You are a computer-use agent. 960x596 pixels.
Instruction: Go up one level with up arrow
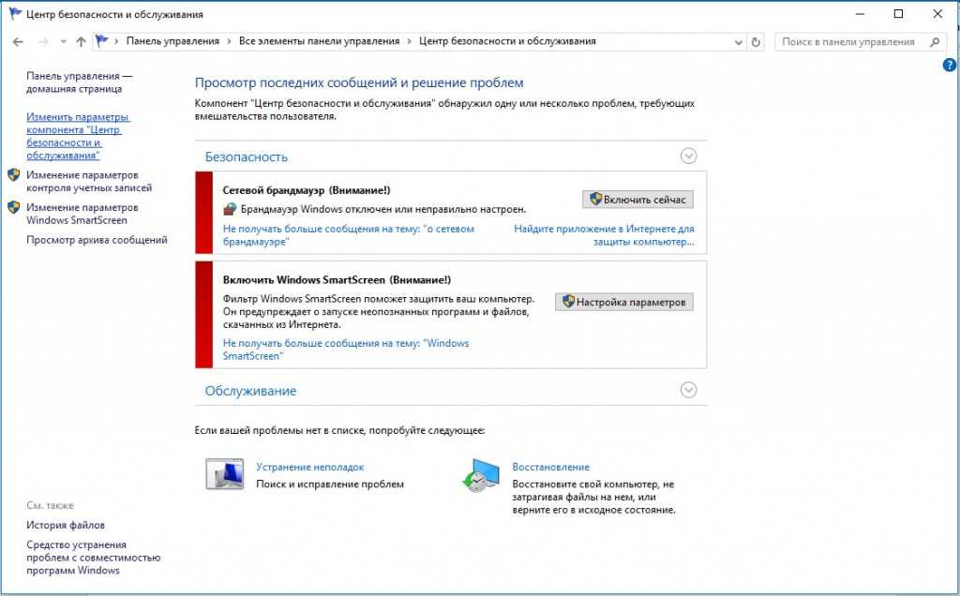click(81, 41)
